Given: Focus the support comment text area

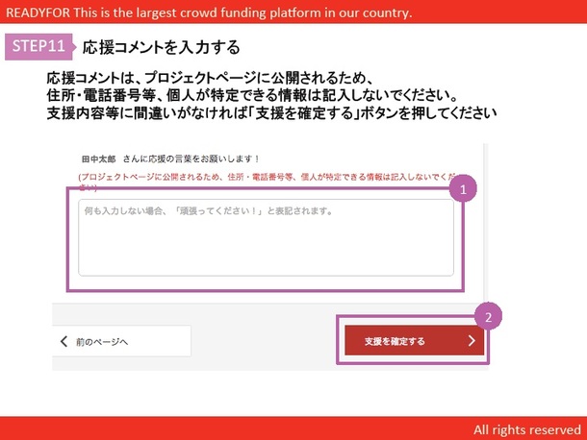Looking at the screenshot, I should coord(265,237).
